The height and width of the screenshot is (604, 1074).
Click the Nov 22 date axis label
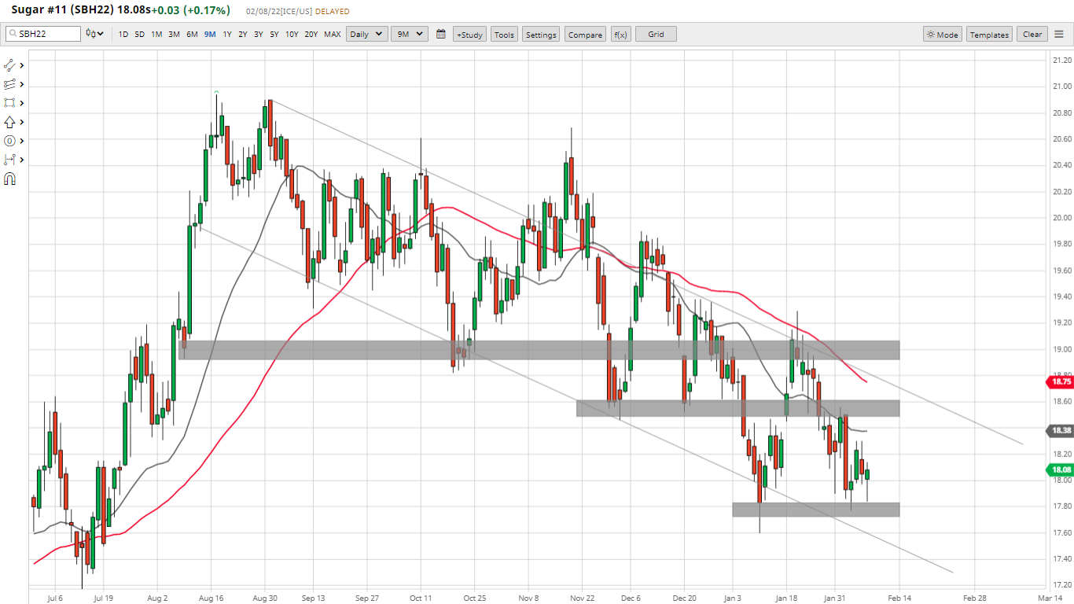[x=583, y=598]
